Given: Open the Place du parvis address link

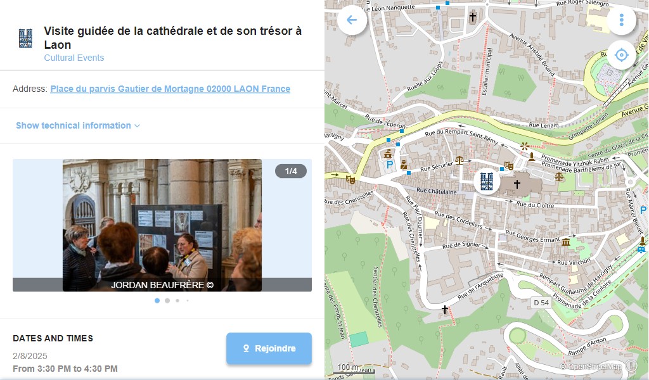Looking at the screenshot, I should pos(170,89).
